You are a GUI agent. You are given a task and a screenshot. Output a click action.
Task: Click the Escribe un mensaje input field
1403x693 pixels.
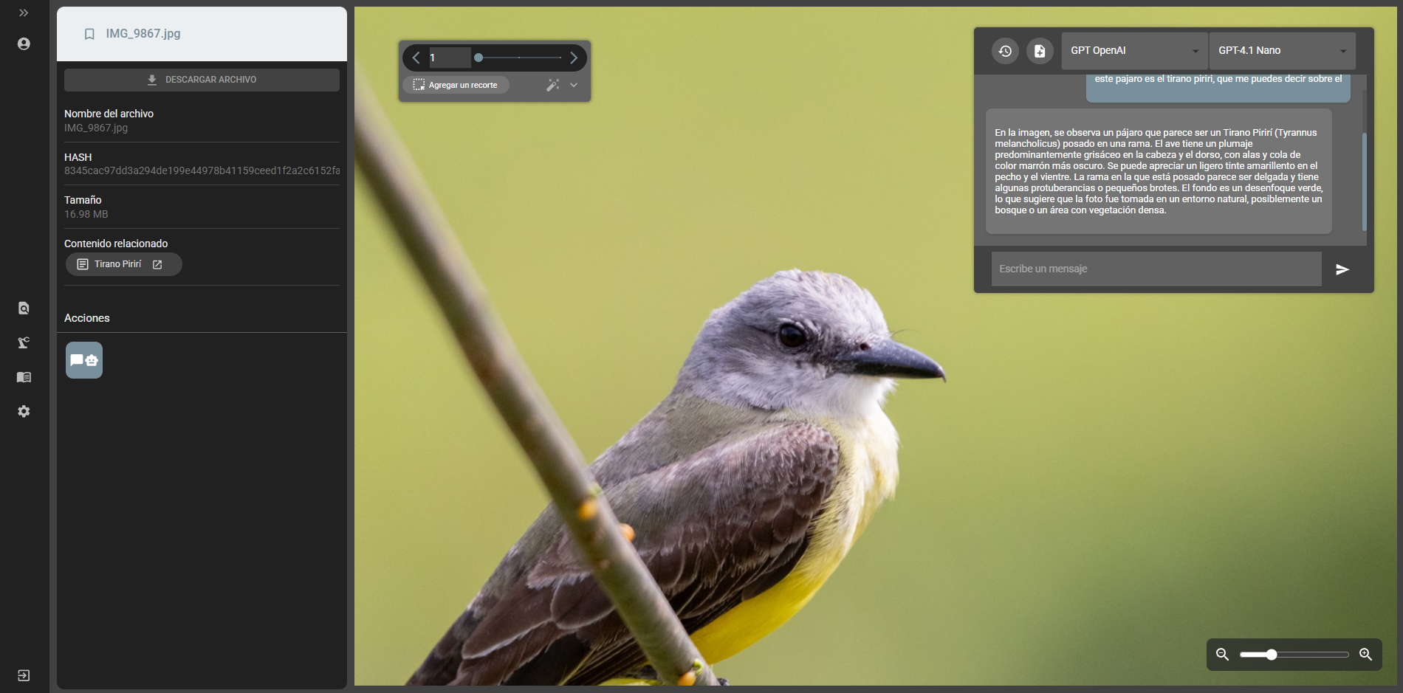(1156, 269)
